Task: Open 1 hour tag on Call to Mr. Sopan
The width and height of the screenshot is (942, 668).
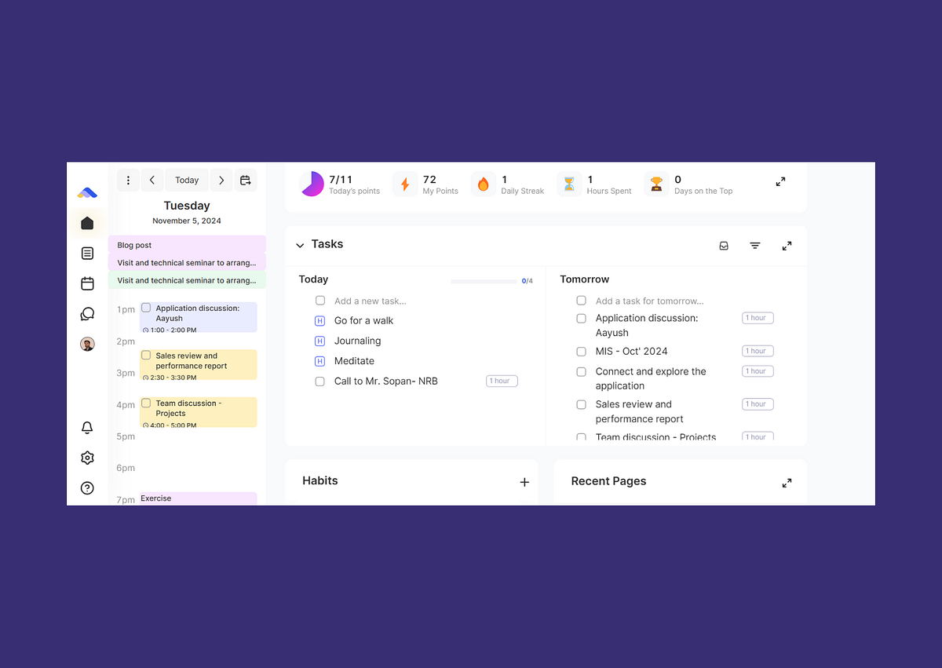Action: coord(502,381)
